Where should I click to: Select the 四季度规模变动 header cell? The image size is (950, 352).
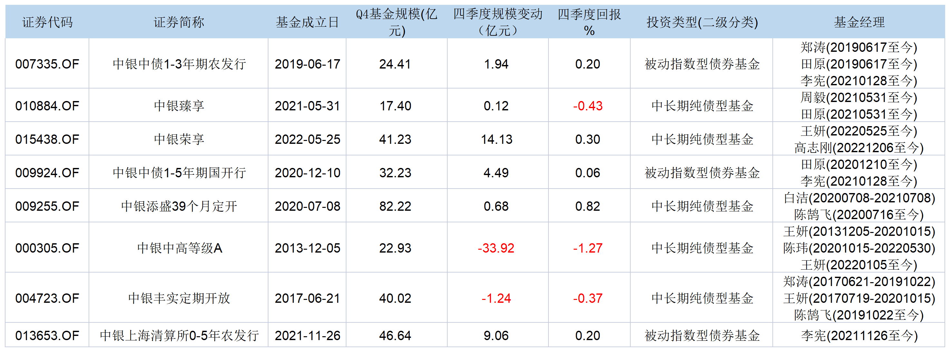pyautogui.click(x=498, y=22)
